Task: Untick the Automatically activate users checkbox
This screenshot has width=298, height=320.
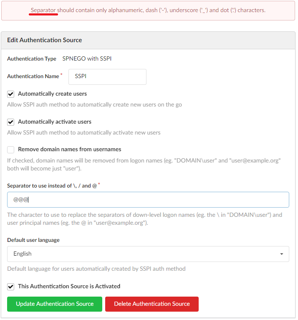Action: click(10, 122)
